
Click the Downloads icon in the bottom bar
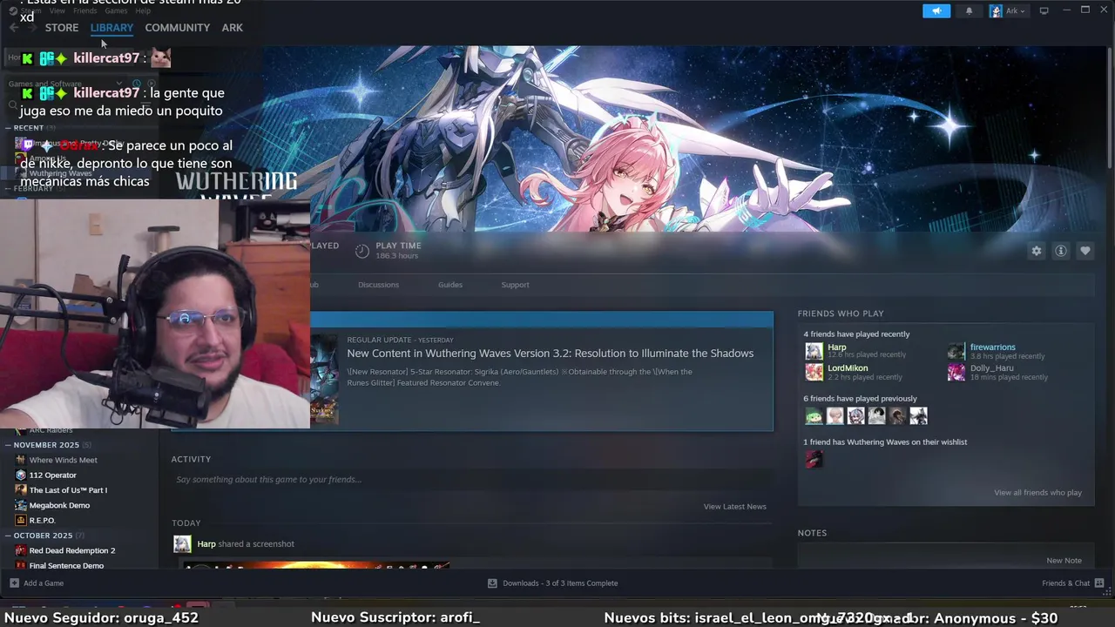[492, 583]
